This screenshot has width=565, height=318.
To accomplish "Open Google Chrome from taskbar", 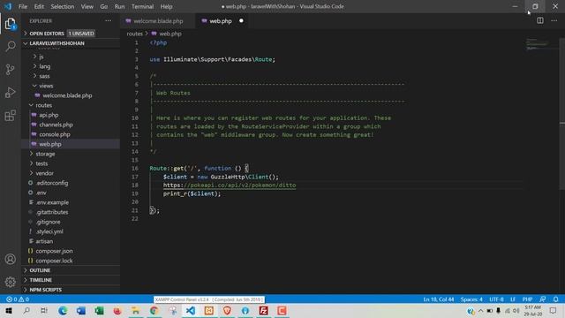I will click(154, 310).
